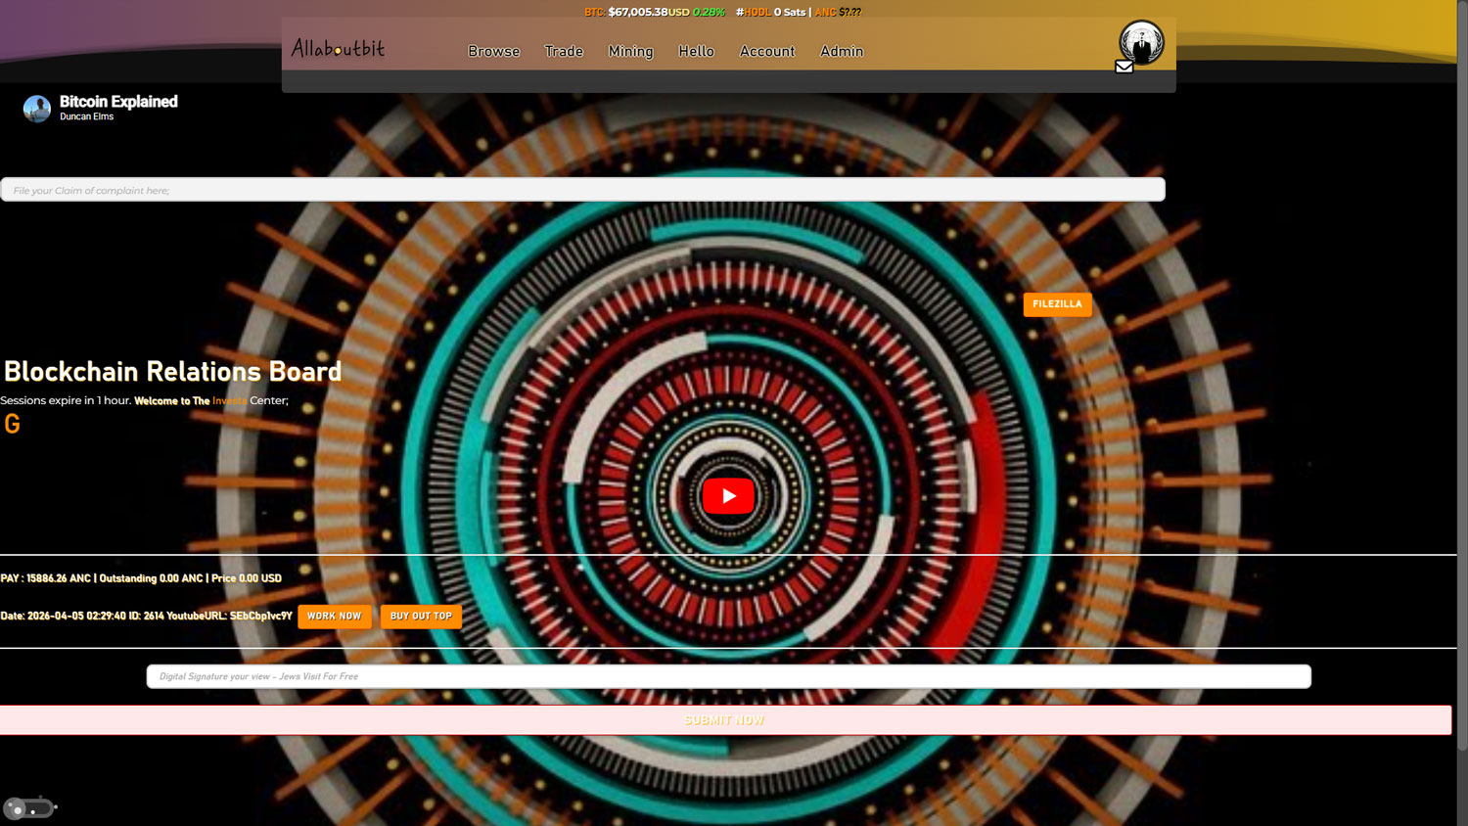Click the #HODL ticker label
This screenshot has height=826, width=1468.
pos(754,12)
